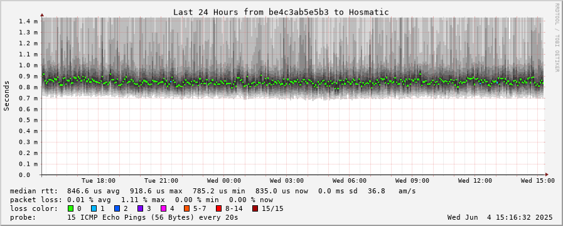The image size is (563, 226).
Task: Click the Wed 12:00 time axis label
Action: point(475,180)
